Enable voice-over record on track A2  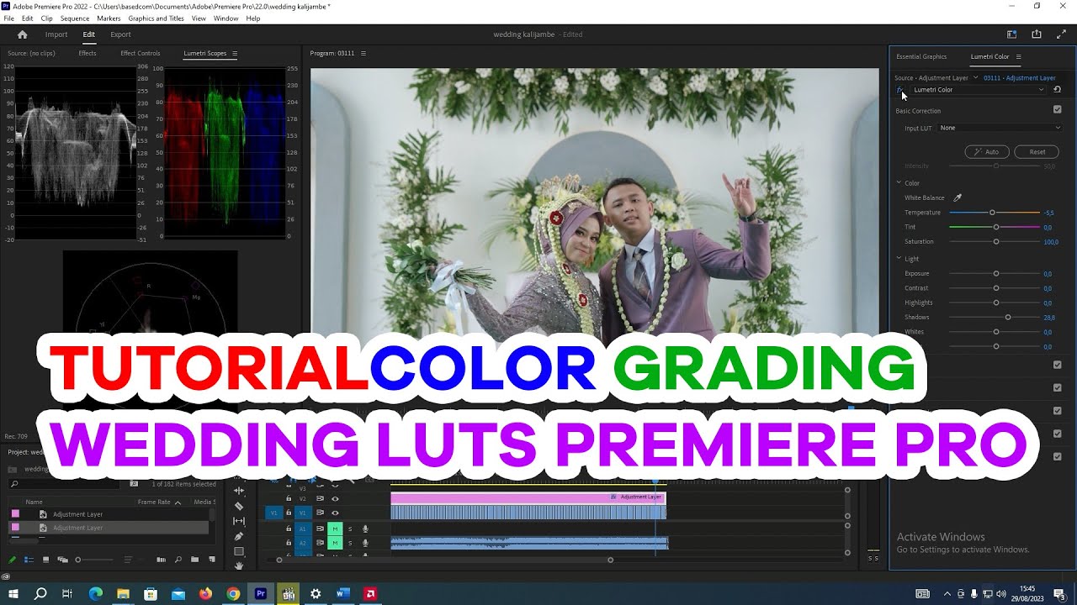pyautogui.click(x=365, y=543)
